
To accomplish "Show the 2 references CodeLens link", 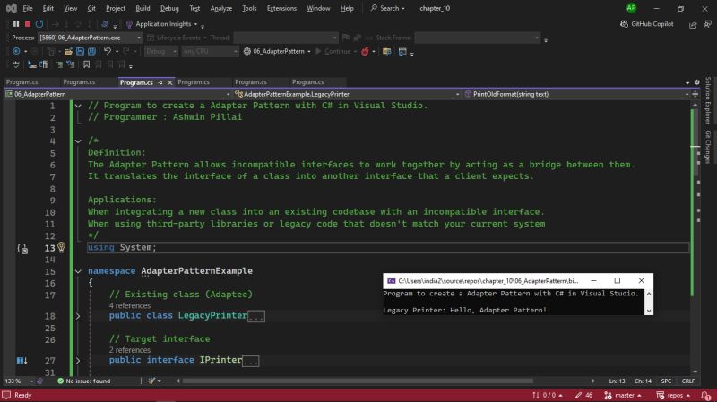I will click(x=129, y=350).
